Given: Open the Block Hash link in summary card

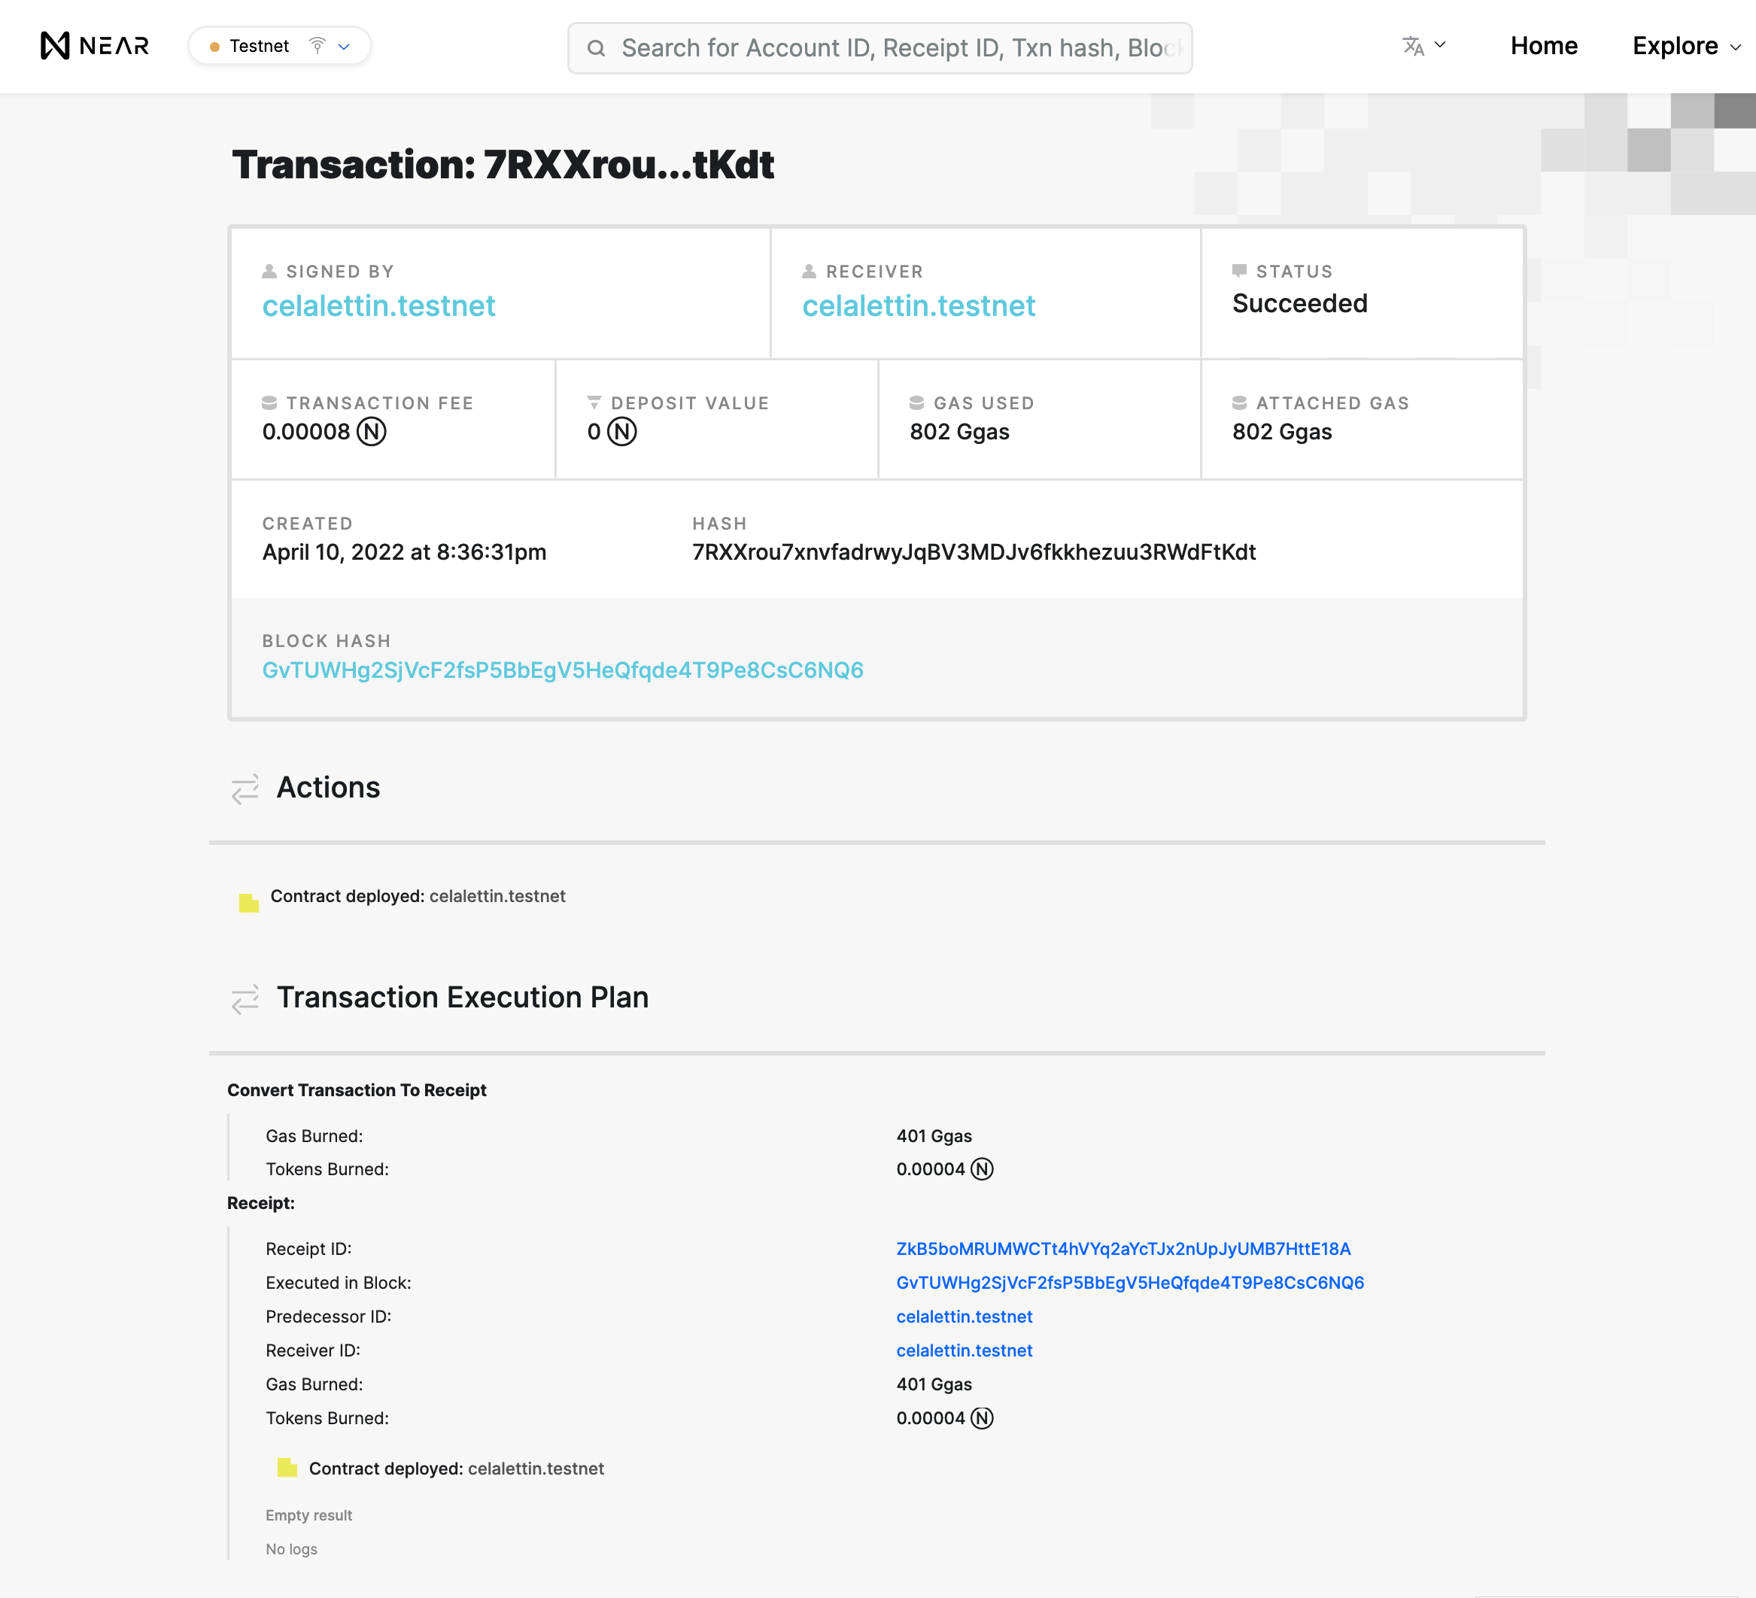Looking at the screenshot, I should point(563,670).
